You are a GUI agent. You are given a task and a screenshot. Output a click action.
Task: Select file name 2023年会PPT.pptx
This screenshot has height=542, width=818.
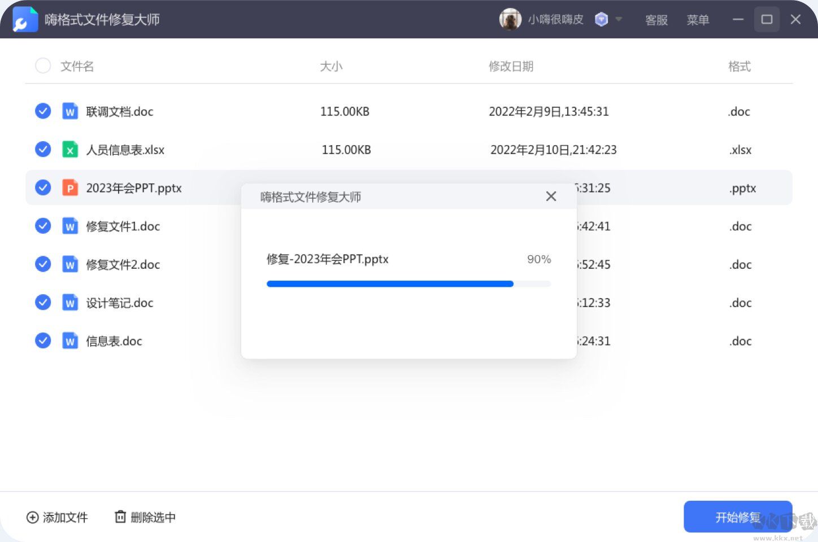134,188
